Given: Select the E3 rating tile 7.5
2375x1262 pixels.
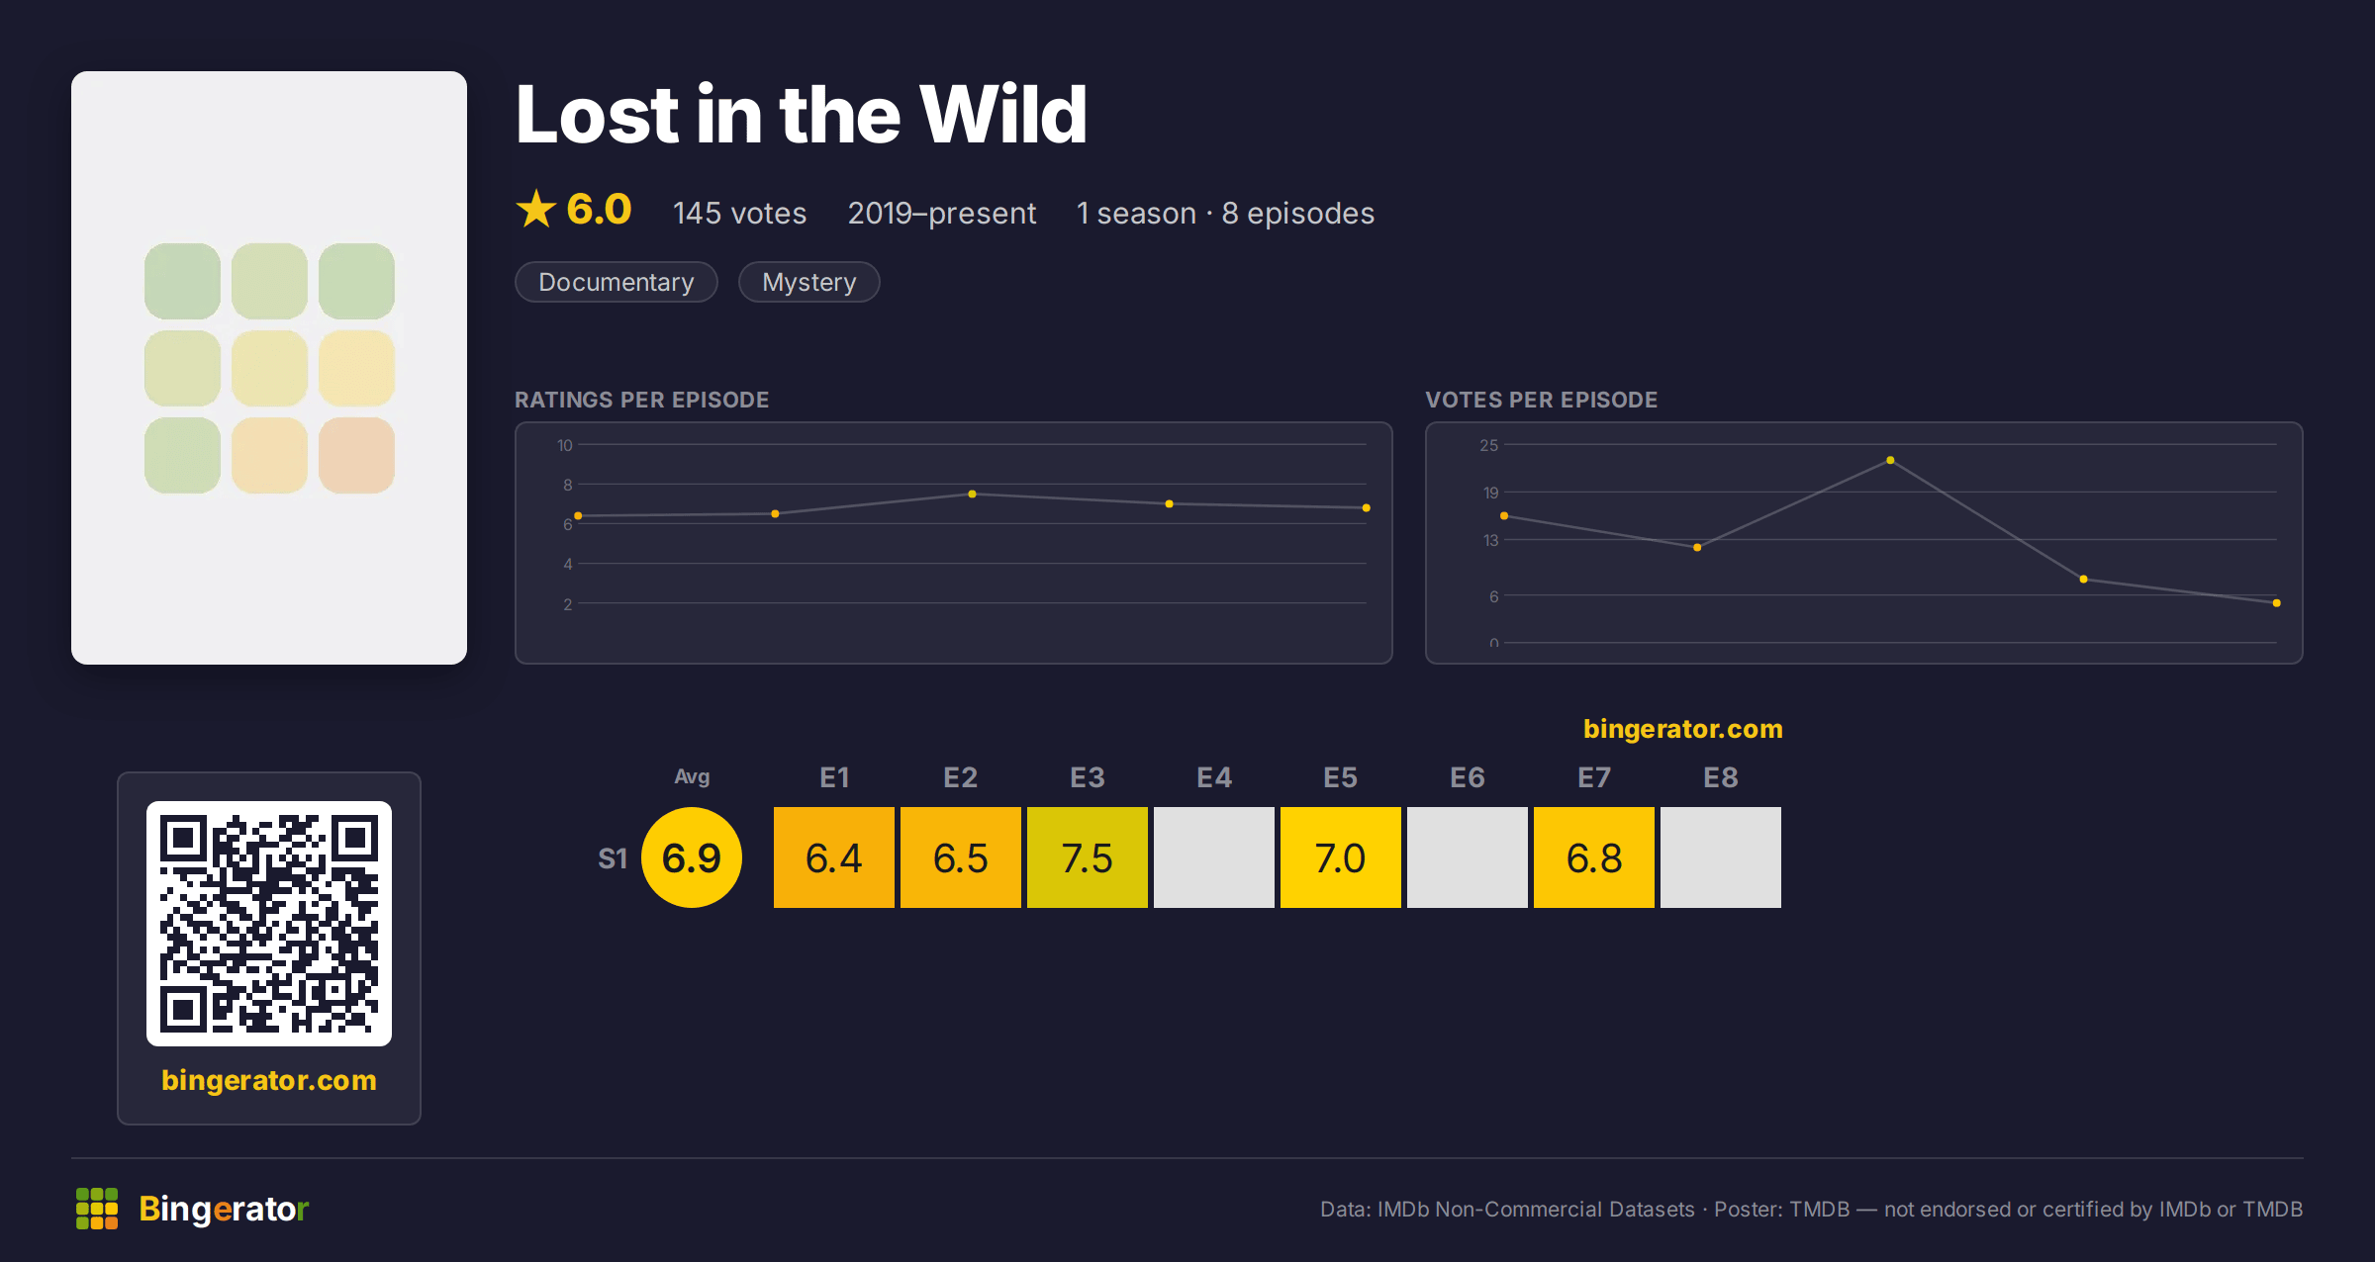Looking at the screenshot, I should tap(1088, 857).
